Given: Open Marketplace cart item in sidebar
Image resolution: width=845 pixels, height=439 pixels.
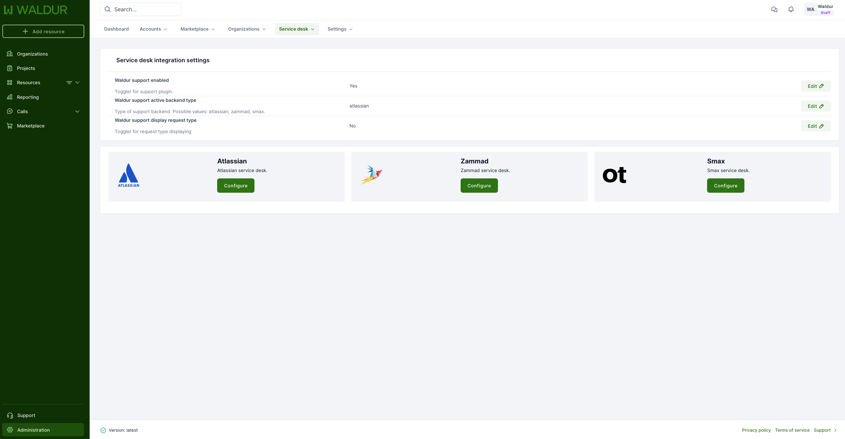Looking at the screenshot, I should pyautogui.click(x=31, y=126).
